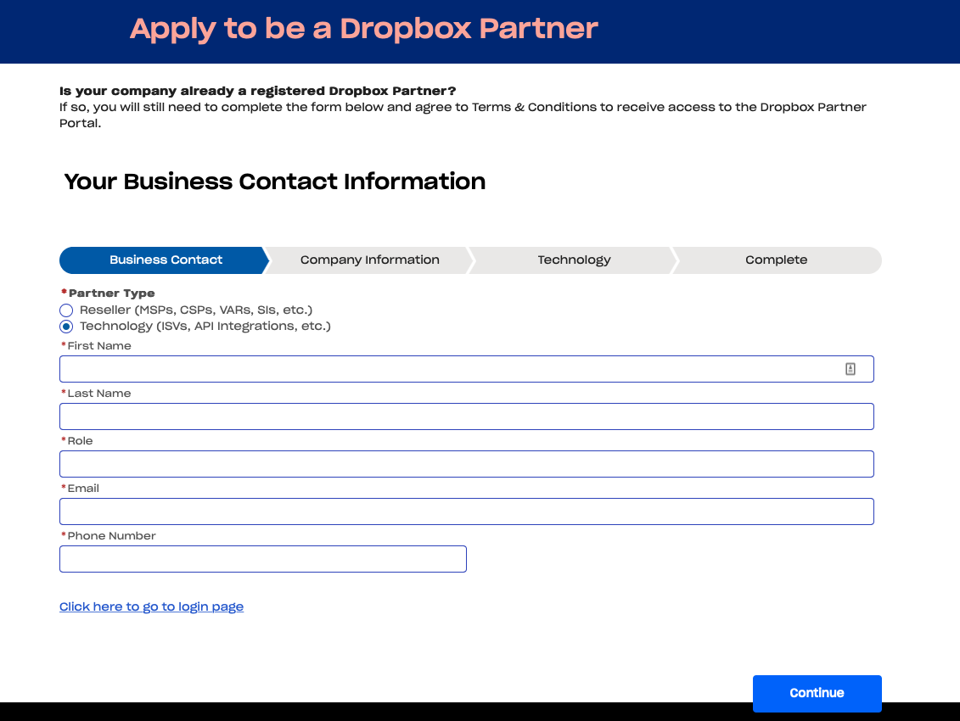Click the Continue button
This screenshot has height=721, width=960.
[x=817, y=694]
